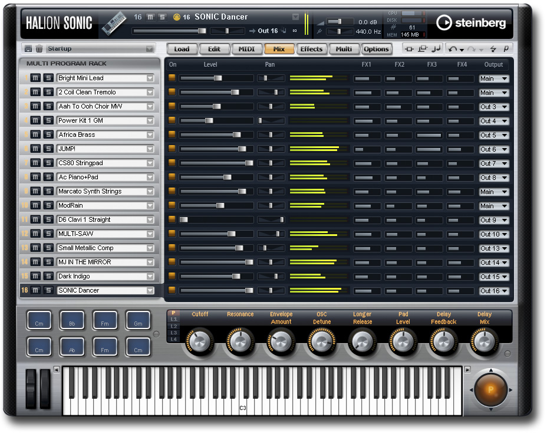
Task: Click the Cutoff knob
Action: click(200, 341)
